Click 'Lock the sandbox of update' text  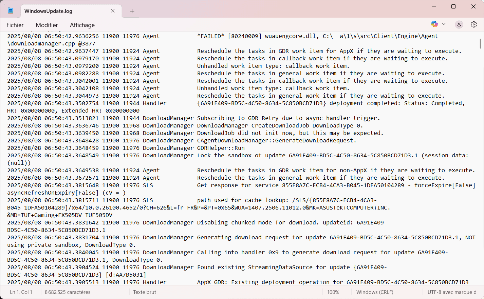[x=241, y=155]
